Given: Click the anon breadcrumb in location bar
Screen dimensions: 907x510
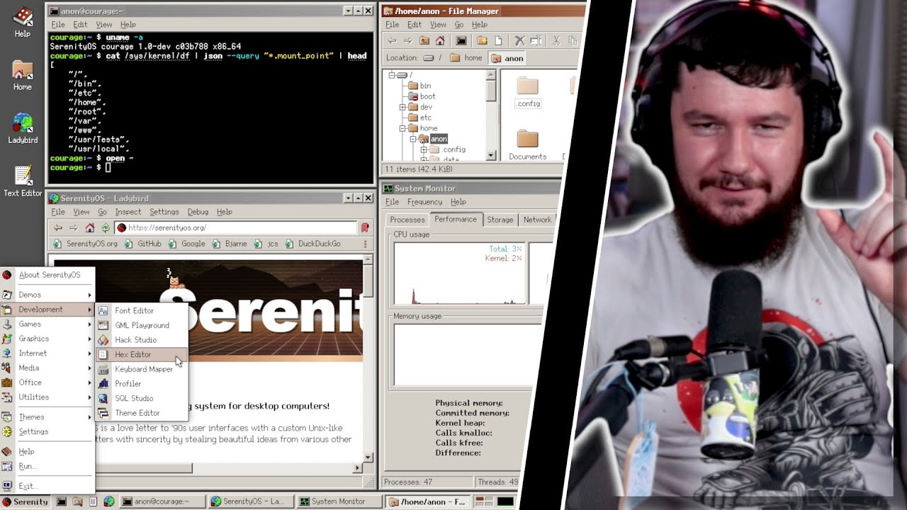Looking at the screenshot, I should 507,58.
